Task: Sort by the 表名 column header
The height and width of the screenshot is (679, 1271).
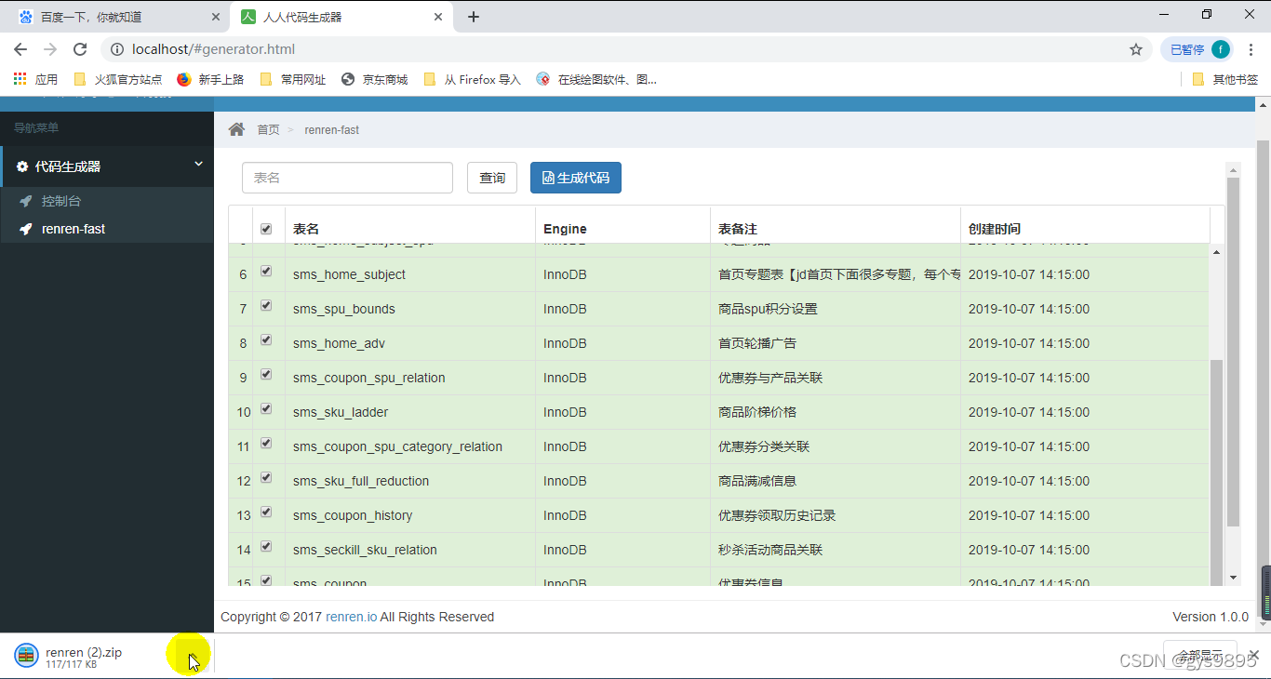Action: [409, 229]
